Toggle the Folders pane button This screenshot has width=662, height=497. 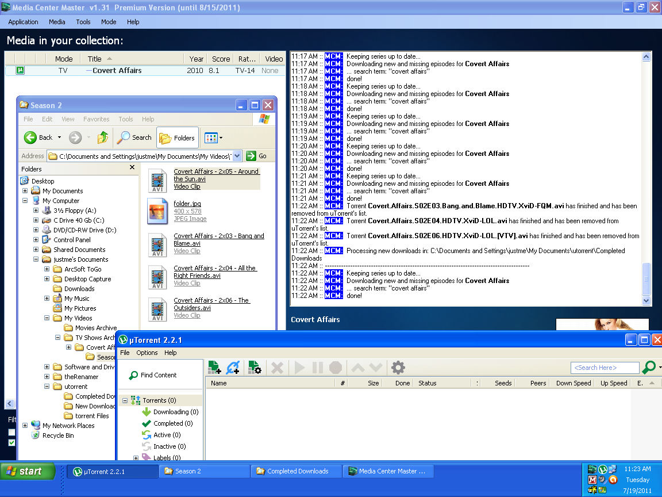[178, 138]
